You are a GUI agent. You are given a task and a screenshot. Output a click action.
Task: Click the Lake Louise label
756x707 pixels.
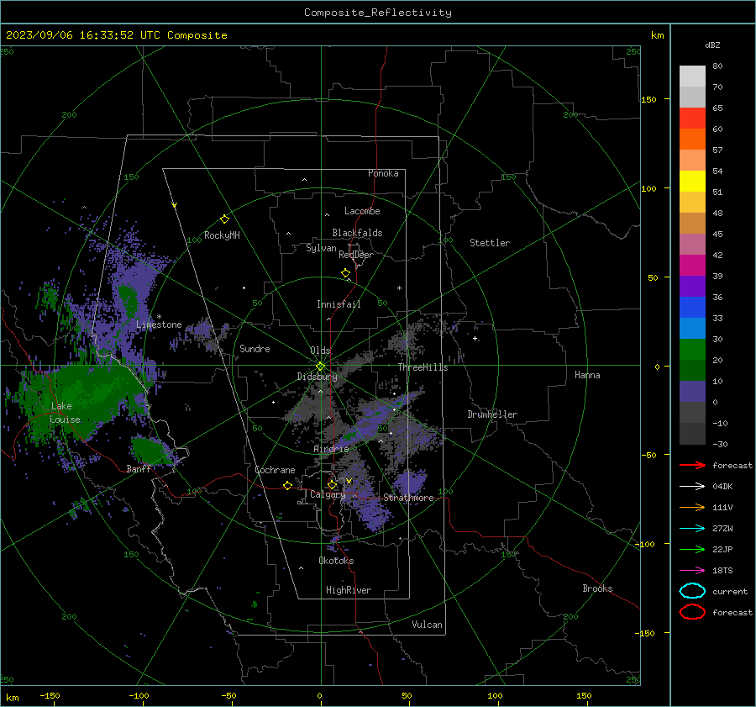pyautogui.click(x=65, y=413)
